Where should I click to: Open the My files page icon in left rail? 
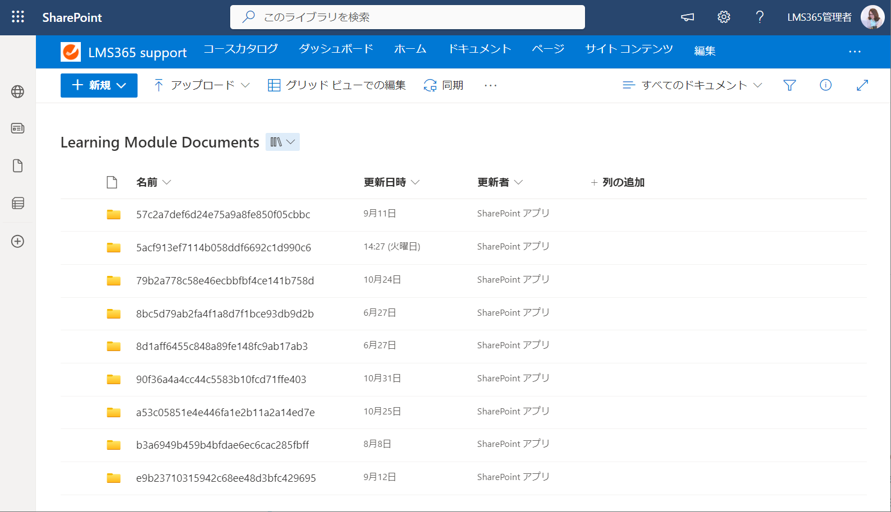point(17,165)
